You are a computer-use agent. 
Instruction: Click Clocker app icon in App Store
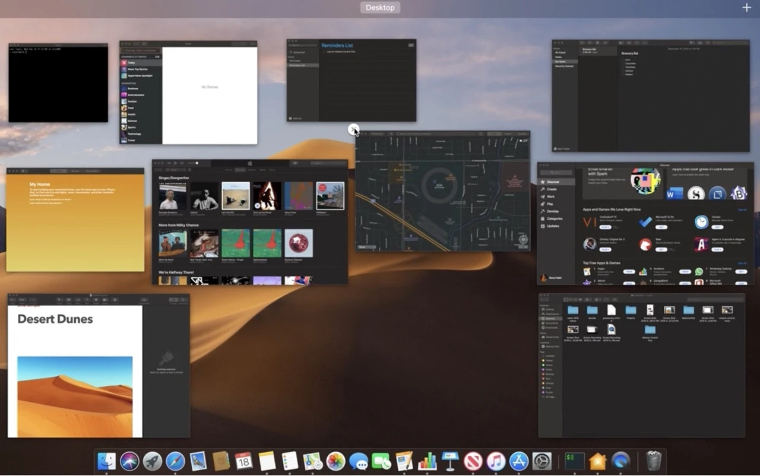701,222
